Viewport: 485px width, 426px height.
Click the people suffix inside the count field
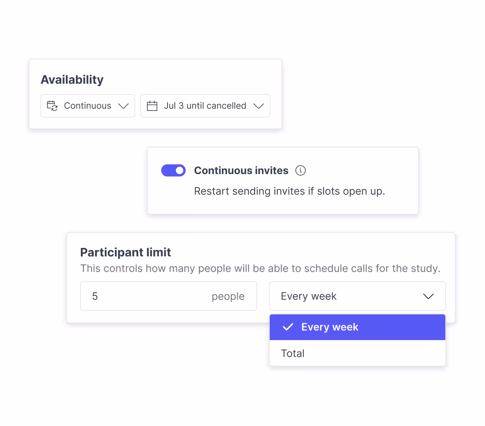228,296
